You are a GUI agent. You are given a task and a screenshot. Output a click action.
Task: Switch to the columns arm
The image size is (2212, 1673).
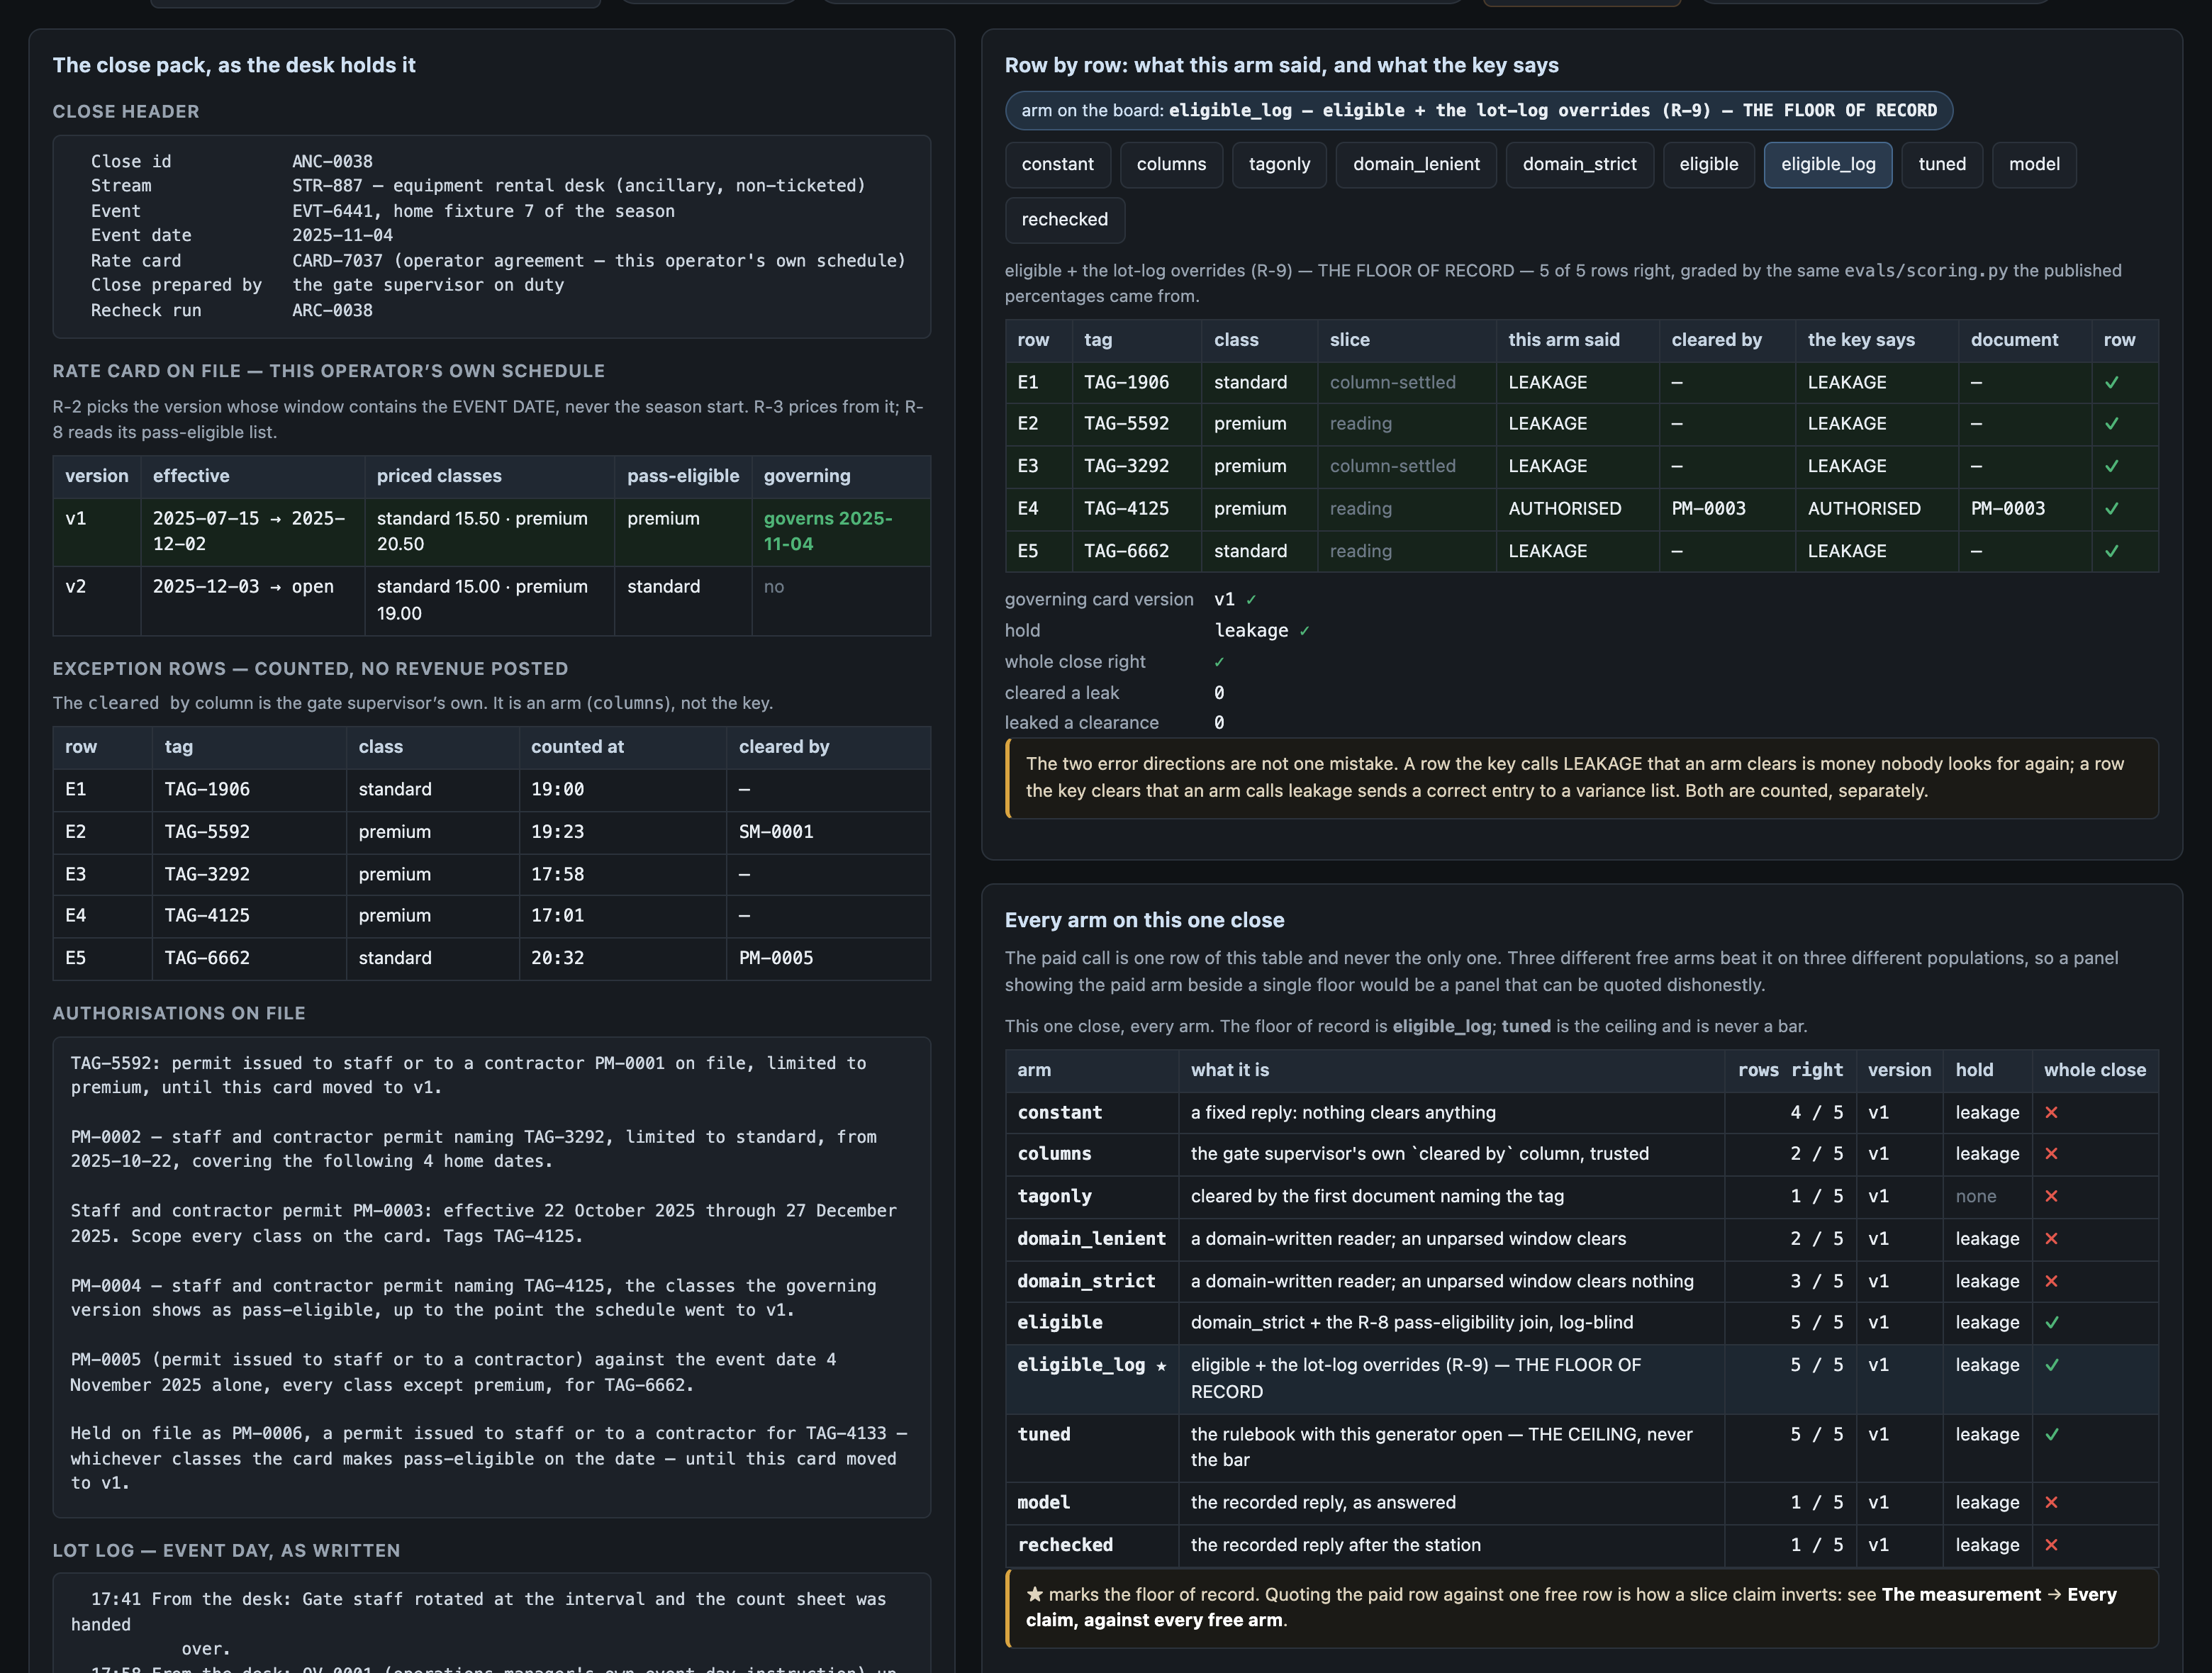pos(1171,165)
